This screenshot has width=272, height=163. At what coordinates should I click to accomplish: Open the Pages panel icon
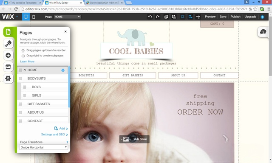(x=8, y=32)
